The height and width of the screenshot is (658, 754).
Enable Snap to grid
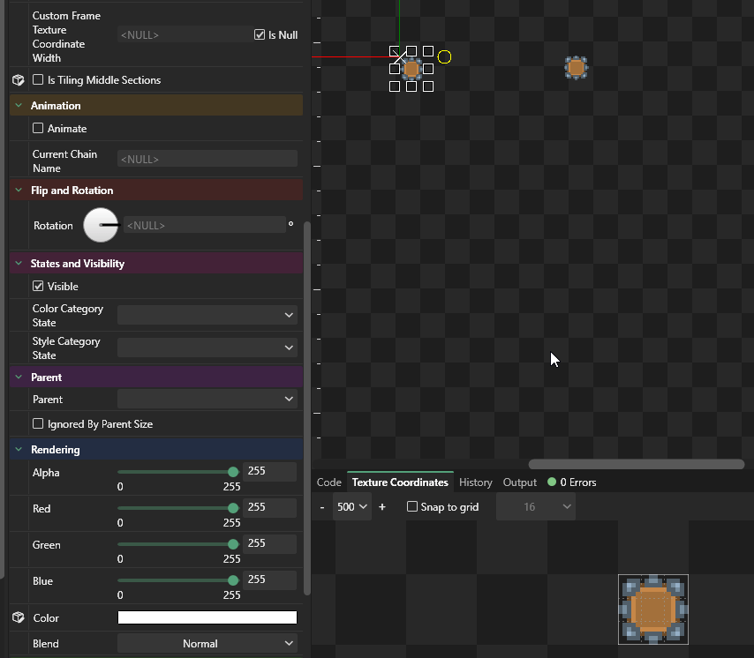point(412,507)
